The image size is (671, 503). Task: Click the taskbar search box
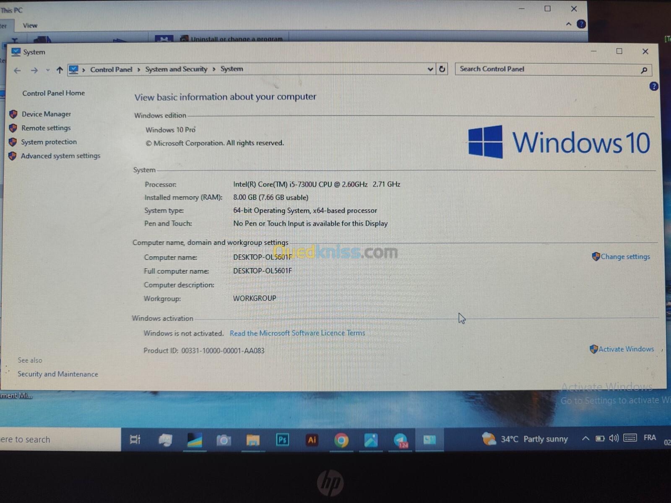(x=60, y=439)
